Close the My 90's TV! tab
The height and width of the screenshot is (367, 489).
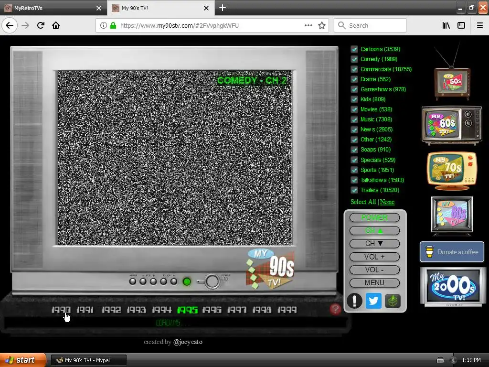point(206,8)
